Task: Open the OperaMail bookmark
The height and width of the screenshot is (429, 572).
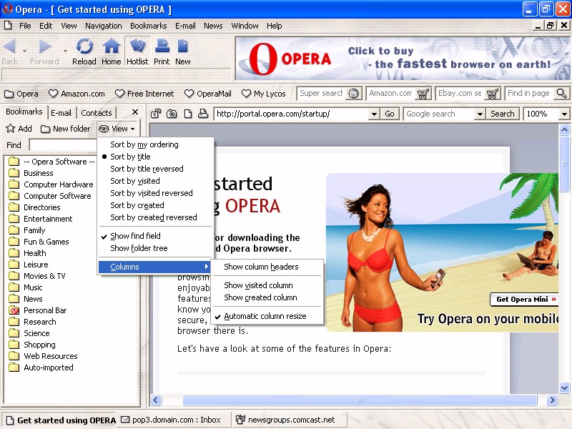Action: tap(208, 94)
